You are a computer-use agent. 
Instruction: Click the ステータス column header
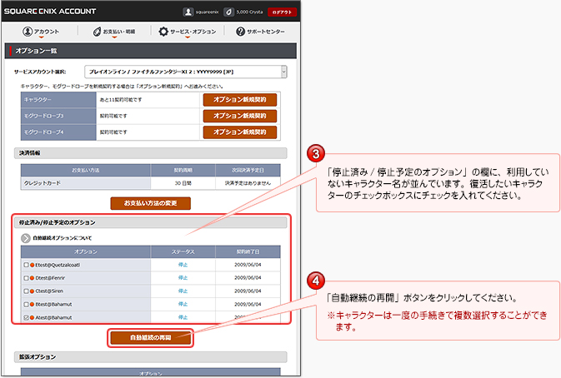point(183,252)
